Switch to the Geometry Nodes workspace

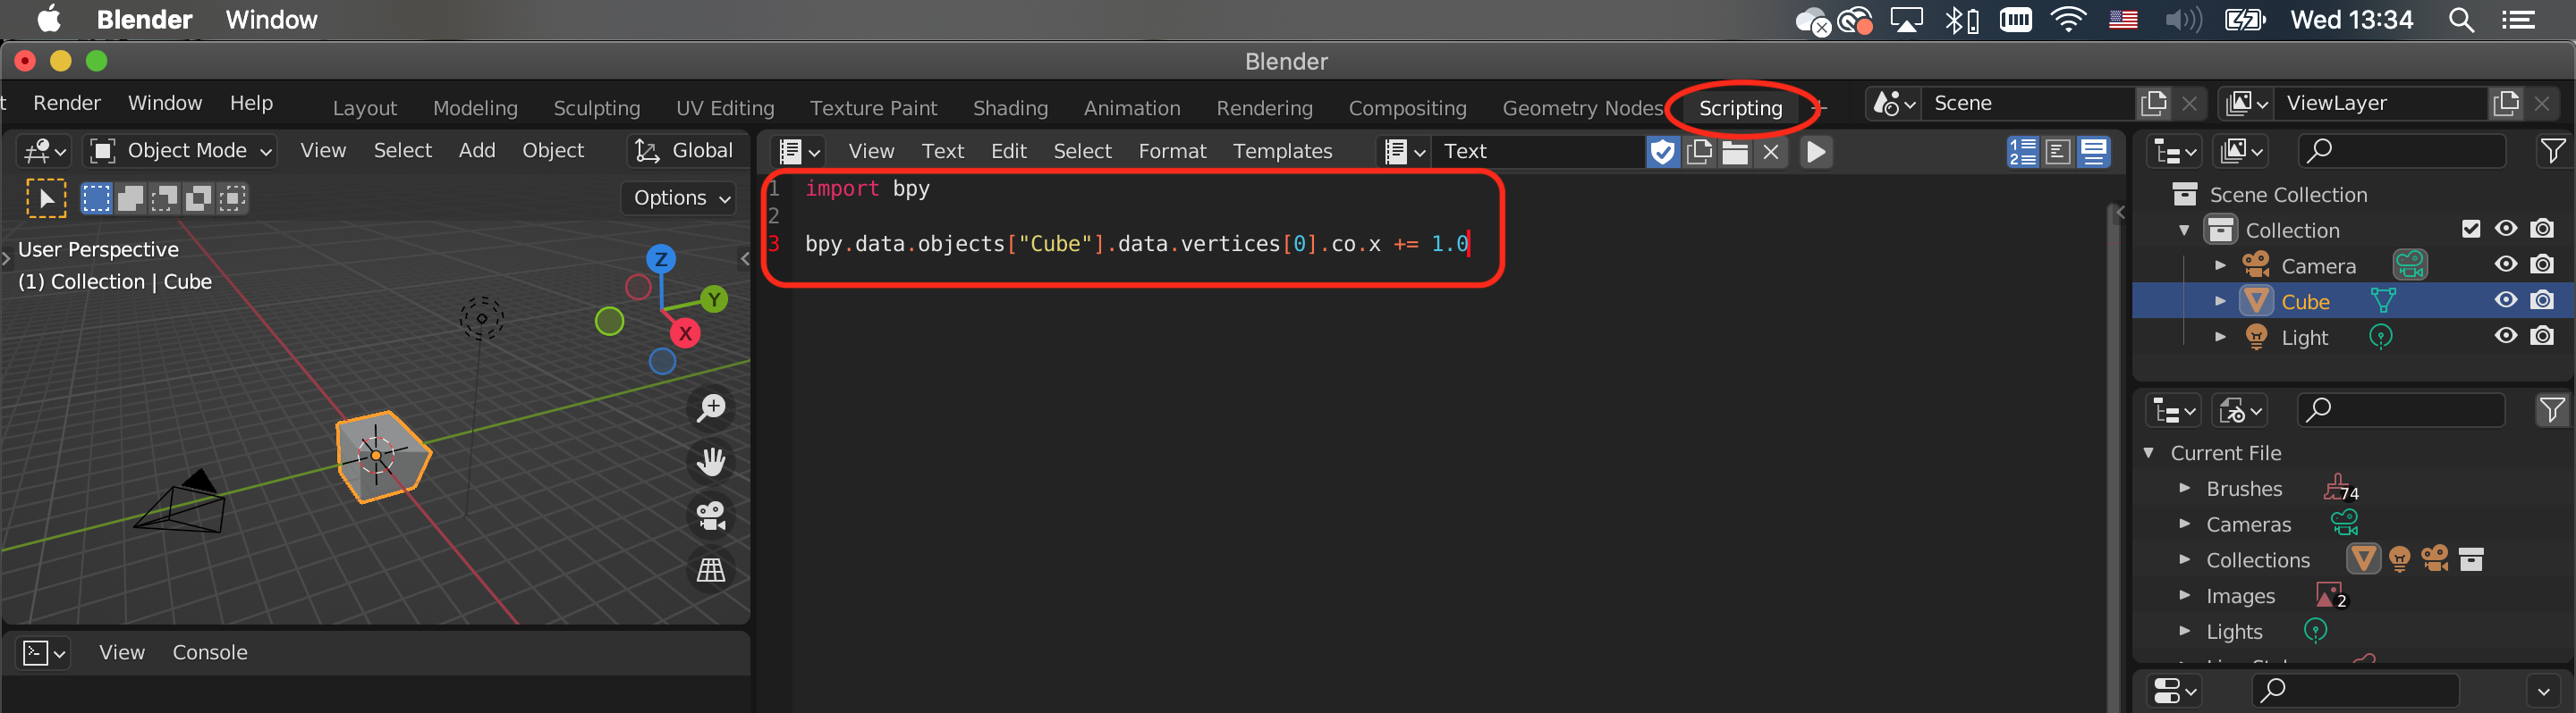click(1582, 108)
